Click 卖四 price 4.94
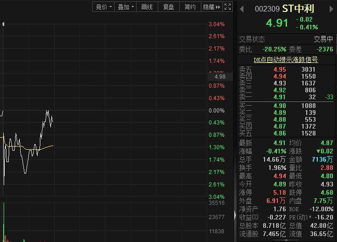 click(280, 76)
